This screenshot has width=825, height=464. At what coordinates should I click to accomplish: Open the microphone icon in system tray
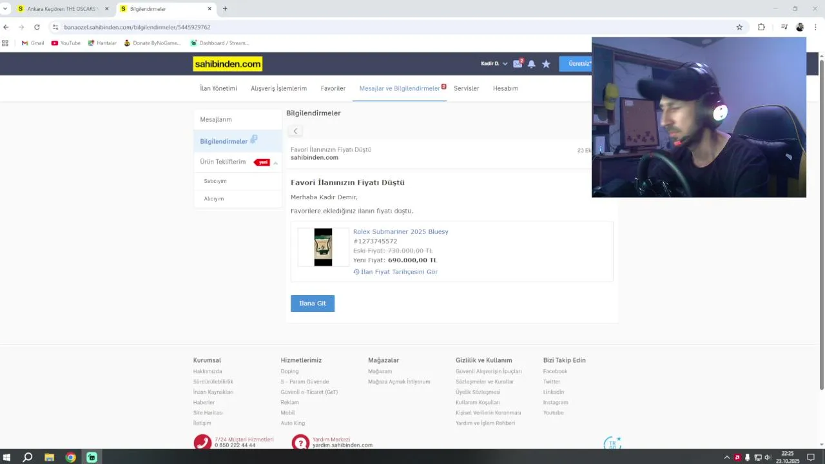click(x=748, y=458)
